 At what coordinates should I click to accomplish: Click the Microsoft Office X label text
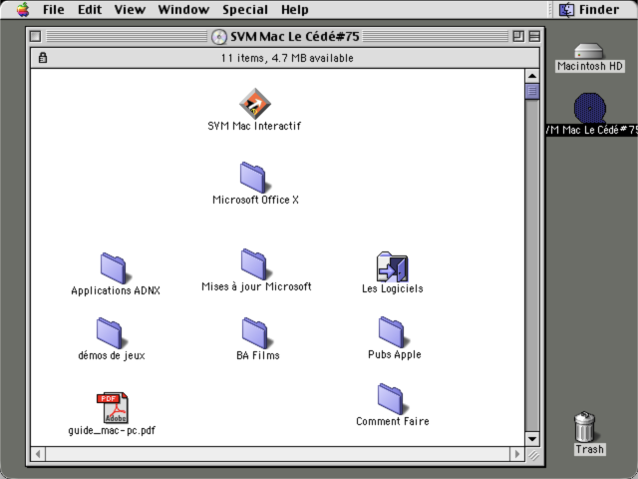pos(255,200)
